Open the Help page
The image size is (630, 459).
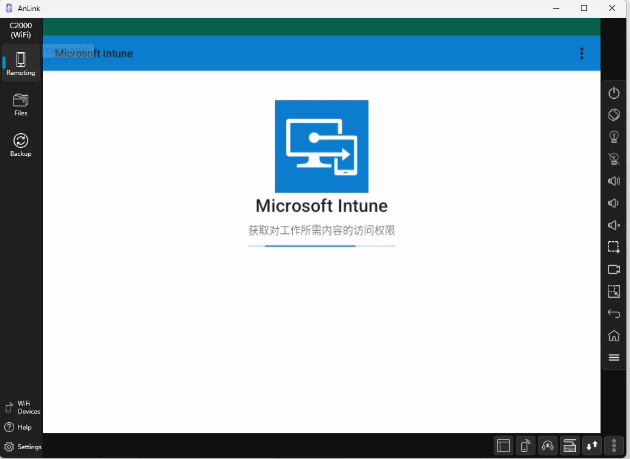[18, 427]
